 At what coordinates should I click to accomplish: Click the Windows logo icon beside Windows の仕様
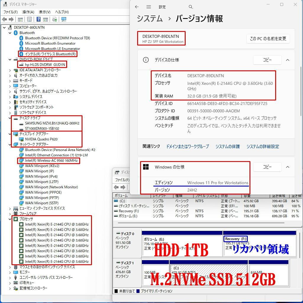146,167
